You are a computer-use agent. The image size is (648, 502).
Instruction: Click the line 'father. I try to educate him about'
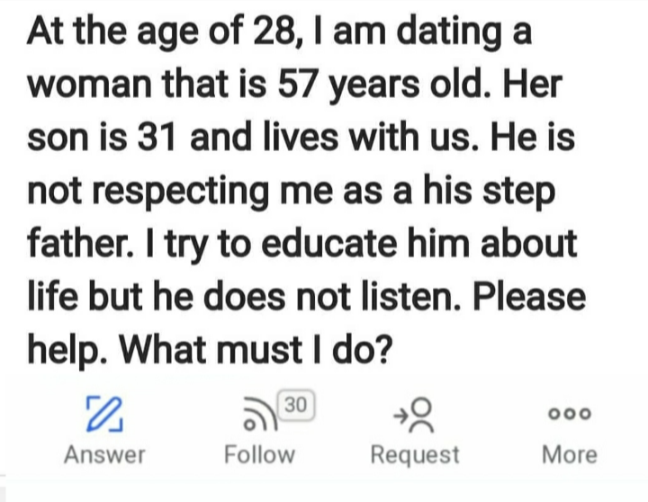302,245
